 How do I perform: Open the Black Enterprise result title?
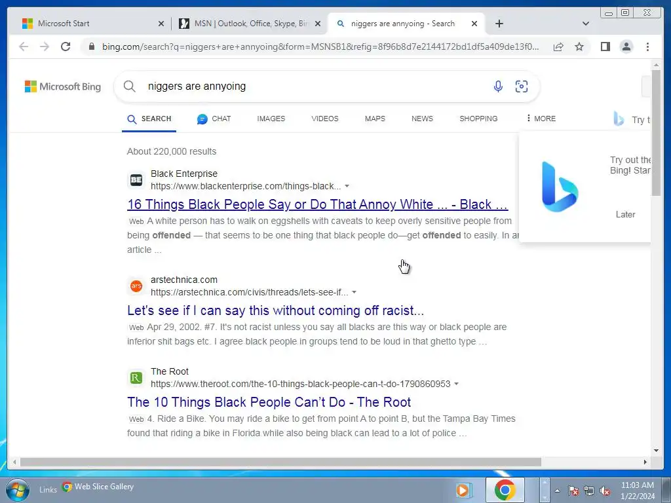click(318, 204)
